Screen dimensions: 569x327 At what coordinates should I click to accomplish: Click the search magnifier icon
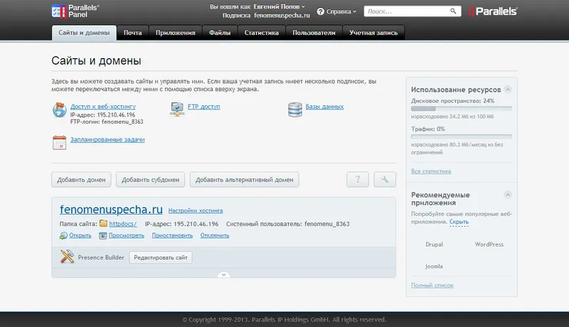tap(453, 11)
